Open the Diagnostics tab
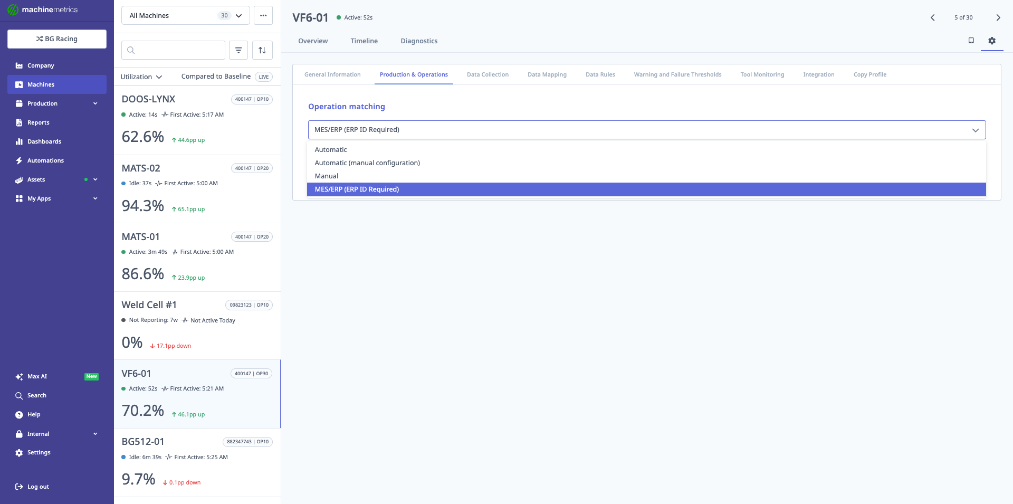This screenshot has height=504, width=1013. tap(419, 41)
